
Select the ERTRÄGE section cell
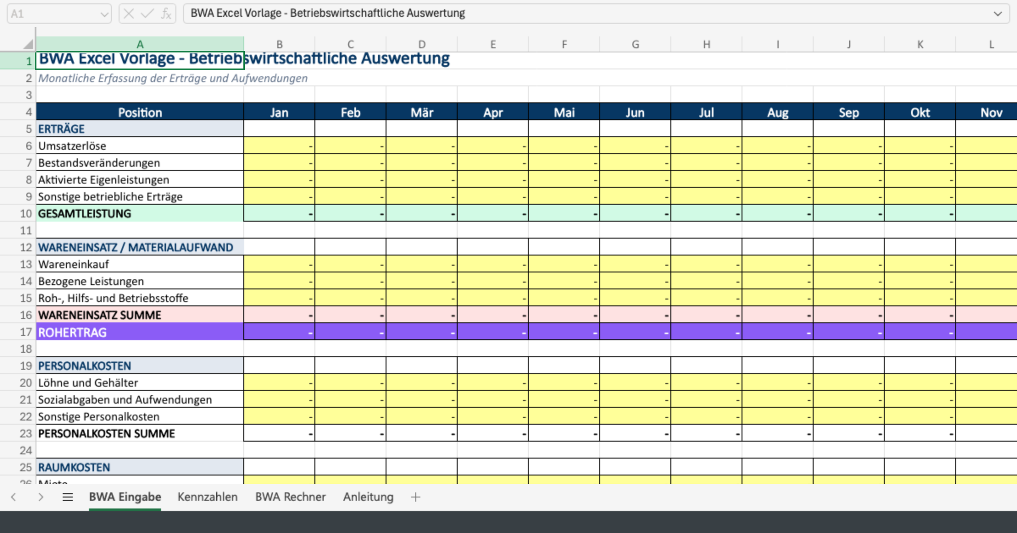[140, 129]
